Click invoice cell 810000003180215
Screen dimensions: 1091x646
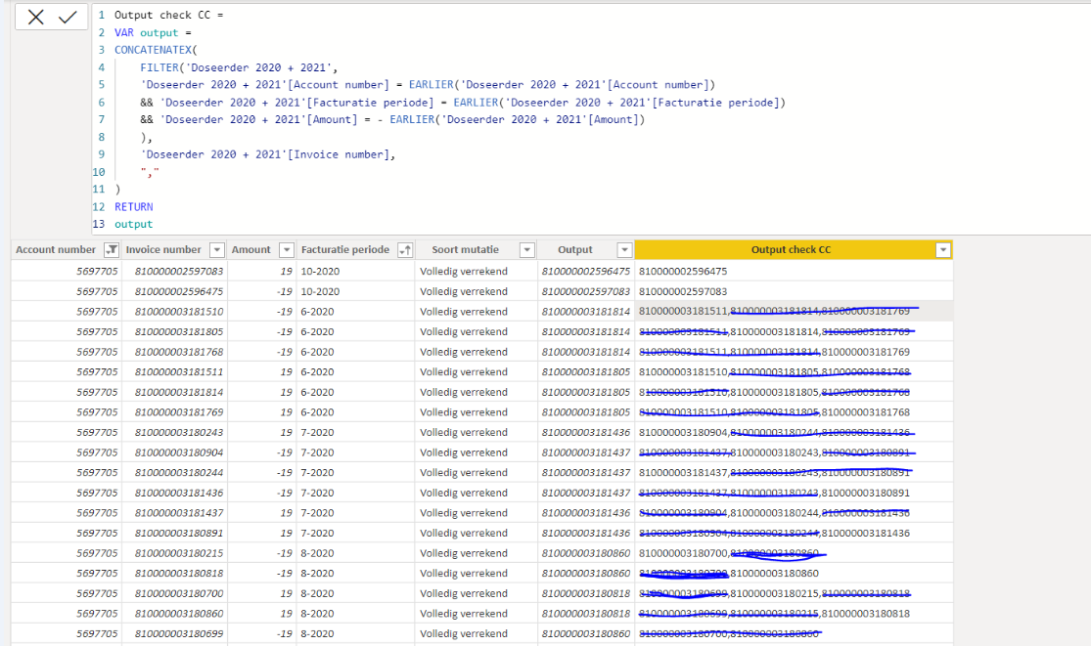pos(179,553)
